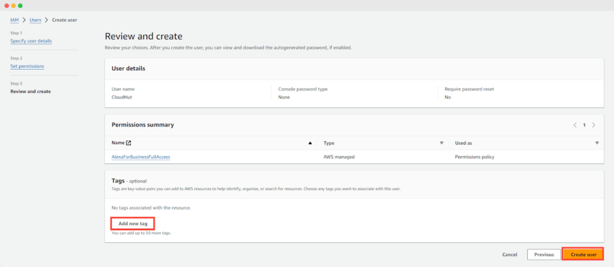The height and width of the screenshot is (267, 614).
Task: Click the macOS close window button
Action: point(7,5)
